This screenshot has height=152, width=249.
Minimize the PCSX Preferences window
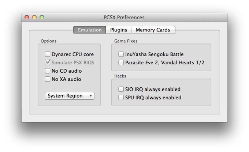click(x=34, y=17)
